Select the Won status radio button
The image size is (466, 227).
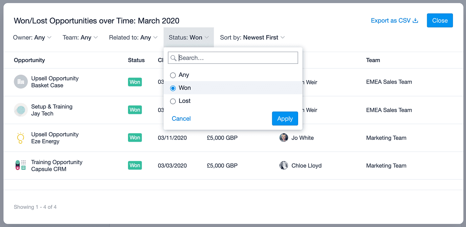(173, 88)
